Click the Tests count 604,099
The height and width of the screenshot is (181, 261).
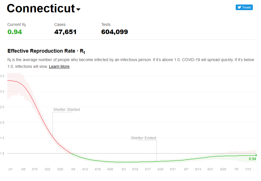click(114, 32)
